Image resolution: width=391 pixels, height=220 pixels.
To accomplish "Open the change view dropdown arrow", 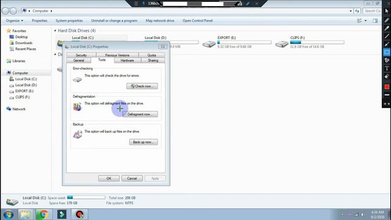I will (x=365, y=21).
